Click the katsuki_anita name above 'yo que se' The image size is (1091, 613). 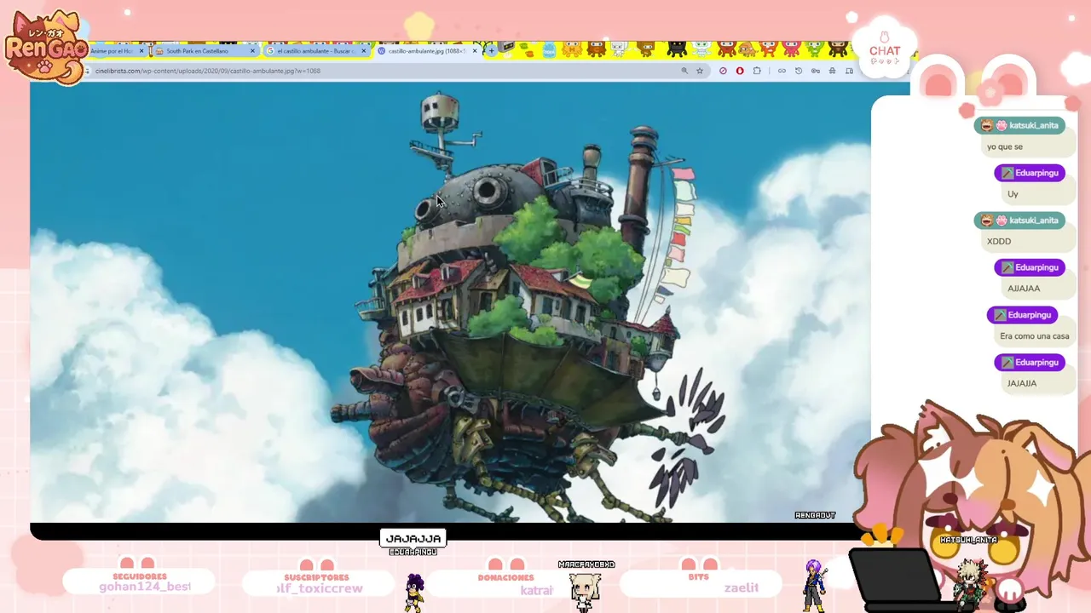[1033, 125]
